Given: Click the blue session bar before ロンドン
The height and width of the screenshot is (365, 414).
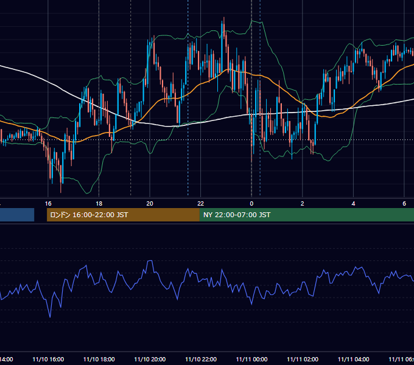Looking at the screenshot, I should (17, 215).
